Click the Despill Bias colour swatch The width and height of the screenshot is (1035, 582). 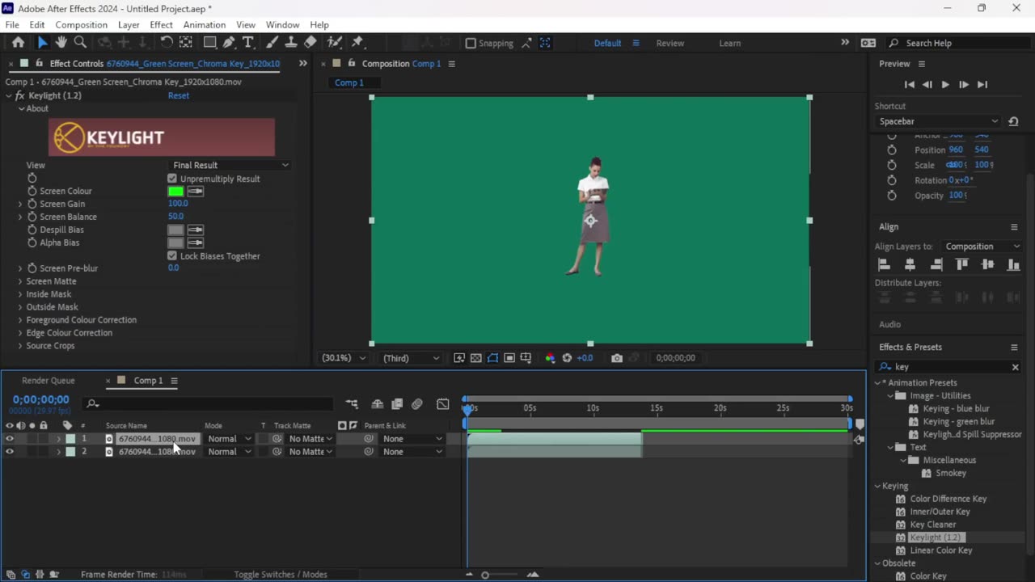pyautogui.click(x=175, y=230)
